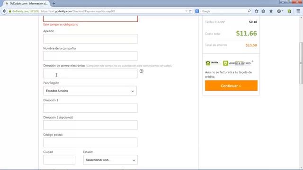Open the Firefox hamburger menu
The width and height of the screenshot is (303, 170).
[298, 11]
